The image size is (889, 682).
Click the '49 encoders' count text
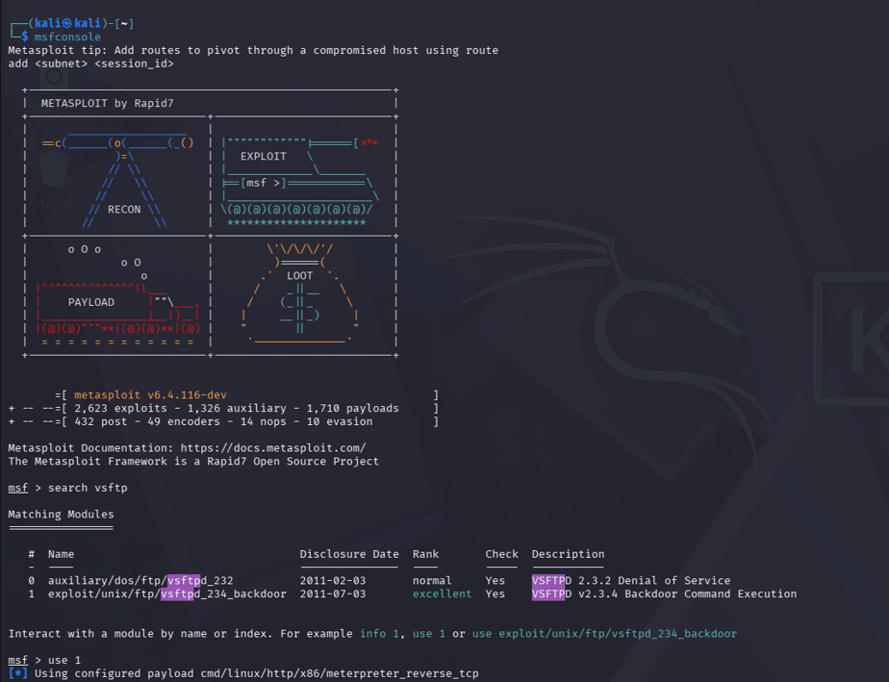tap(183, 421)
